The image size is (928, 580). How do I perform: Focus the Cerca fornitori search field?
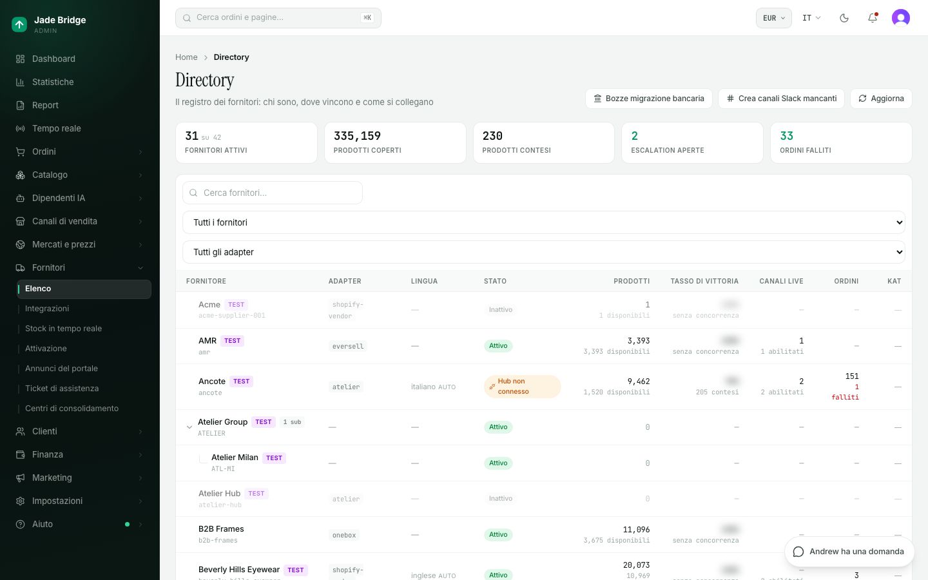273,193
